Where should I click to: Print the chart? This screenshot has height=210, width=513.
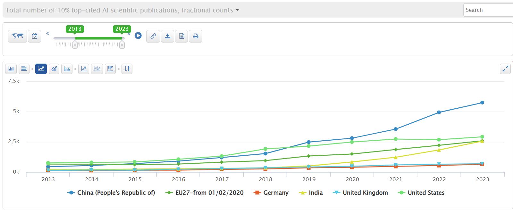(196, 36)
